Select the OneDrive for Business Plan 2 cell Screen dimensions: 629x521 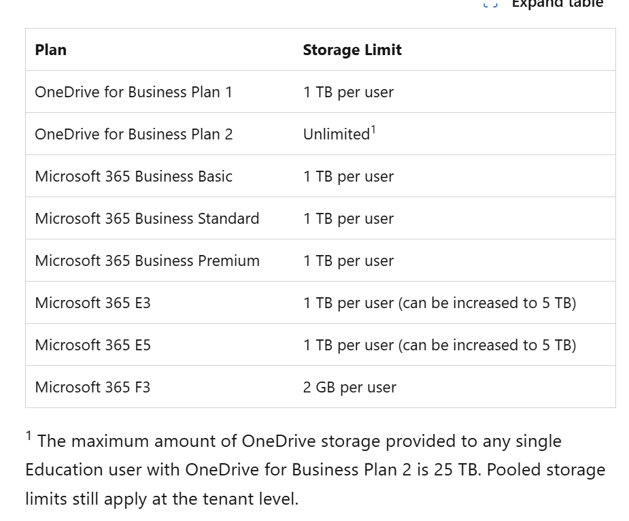134,134
